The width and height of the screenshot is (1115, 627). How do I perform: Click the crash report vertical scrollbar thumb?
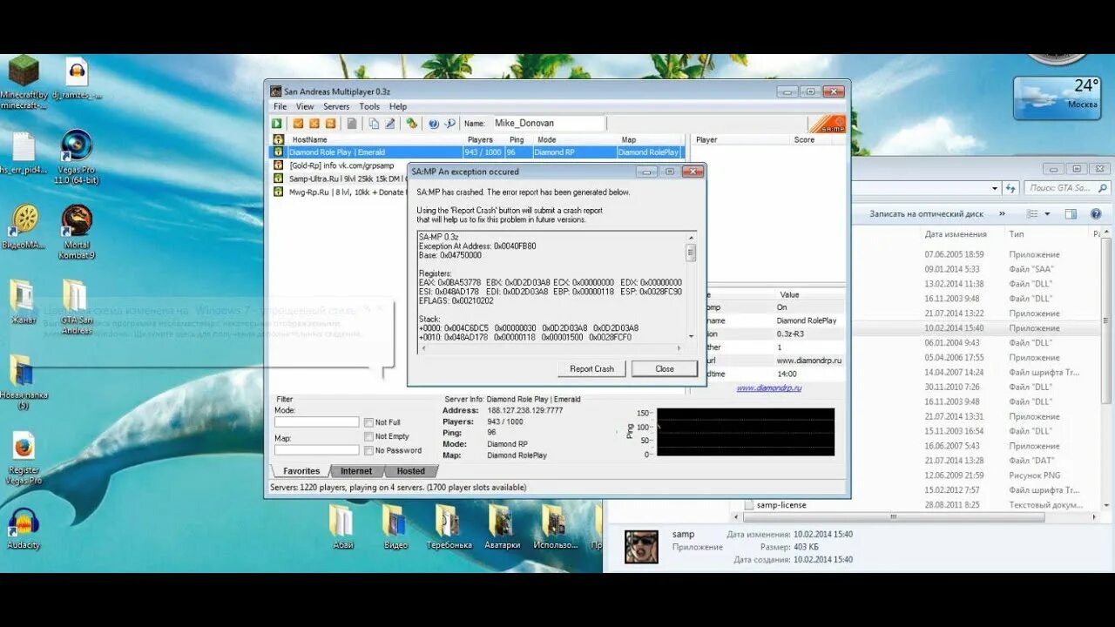[692, 253]
